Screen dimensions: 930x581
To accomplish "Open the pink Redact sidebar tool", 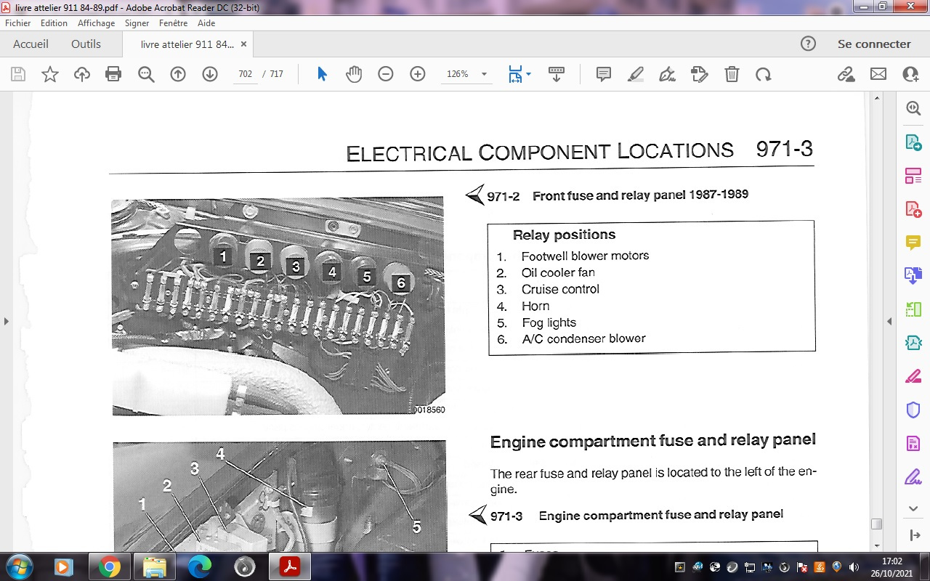I will coord(913,376).
